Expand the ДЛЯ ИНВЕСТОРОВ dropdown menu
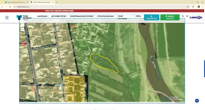Screen dimensions: 205x110 coord(59,16)
